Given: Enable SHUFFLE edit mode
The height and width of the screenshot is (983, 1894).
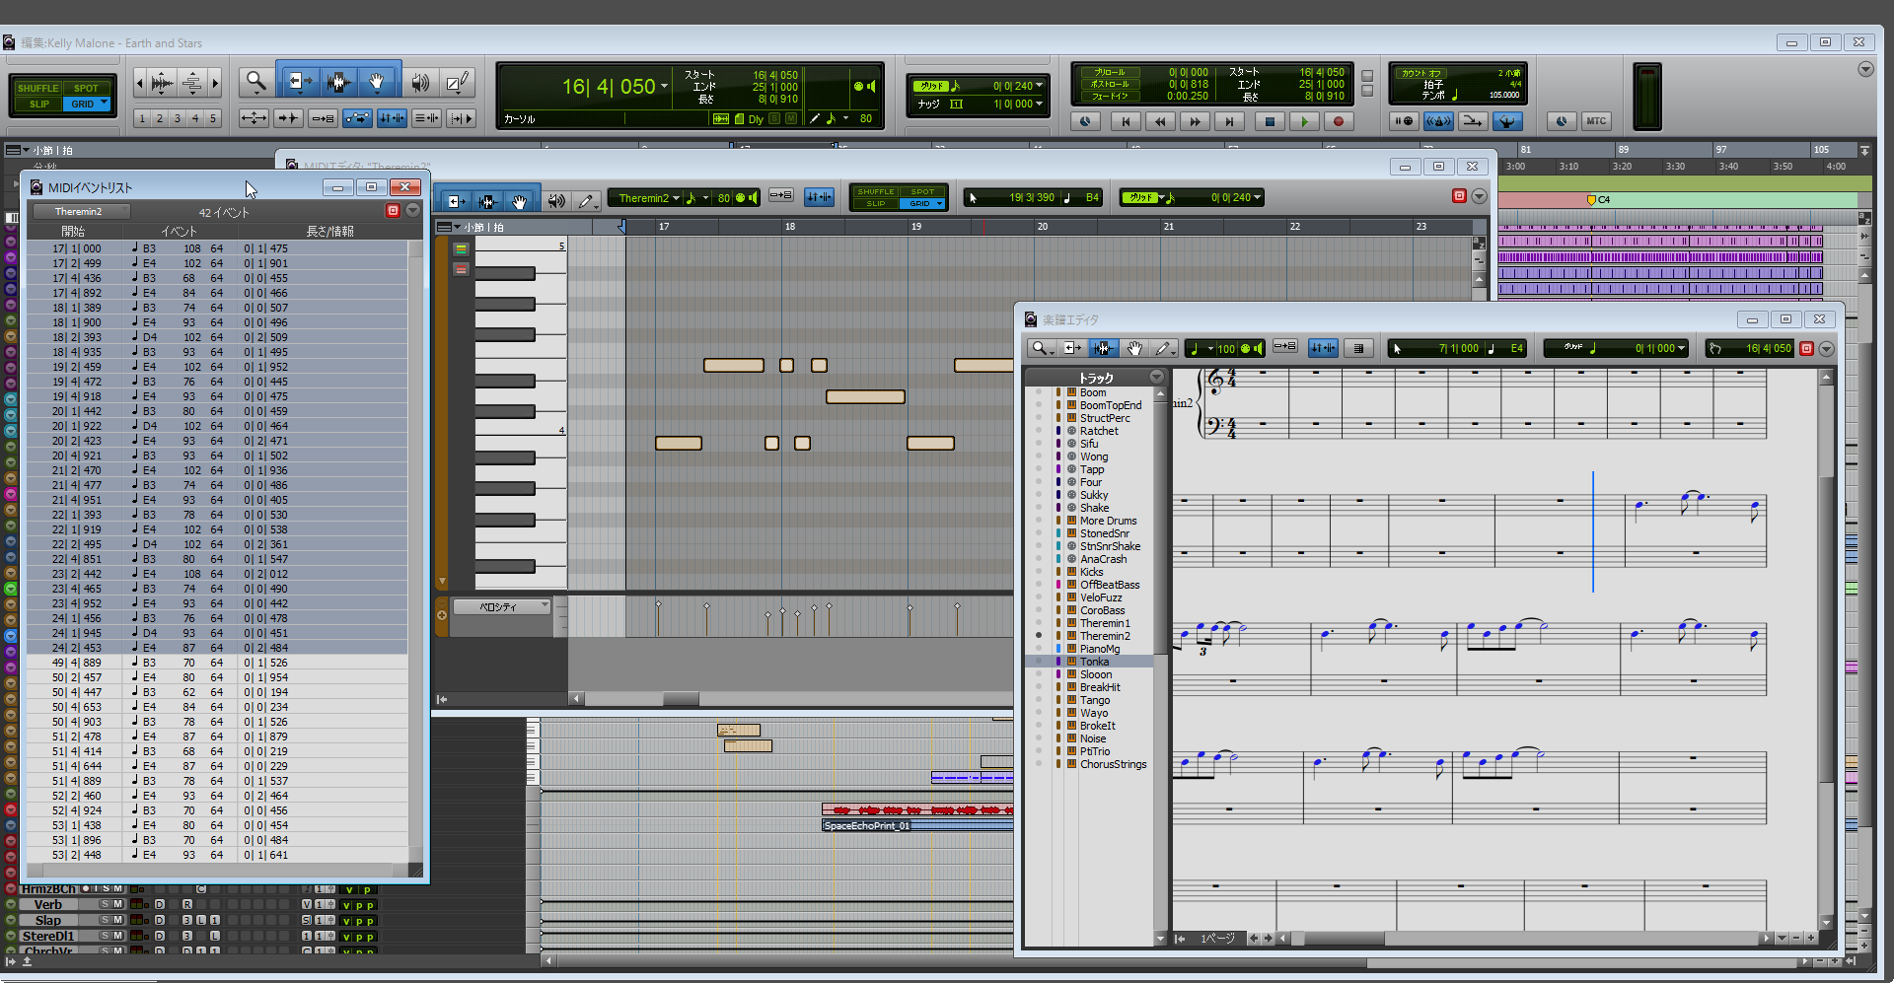Looking at the screenshot, I should click(37, 88).
